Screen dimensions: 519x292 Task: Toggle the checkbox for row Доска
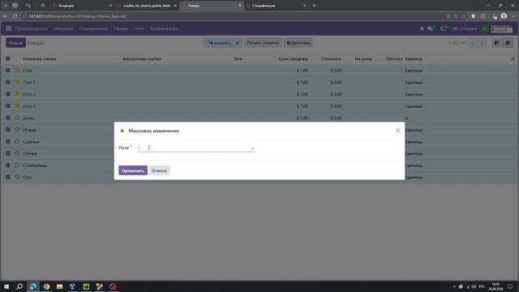click(8, 118)
